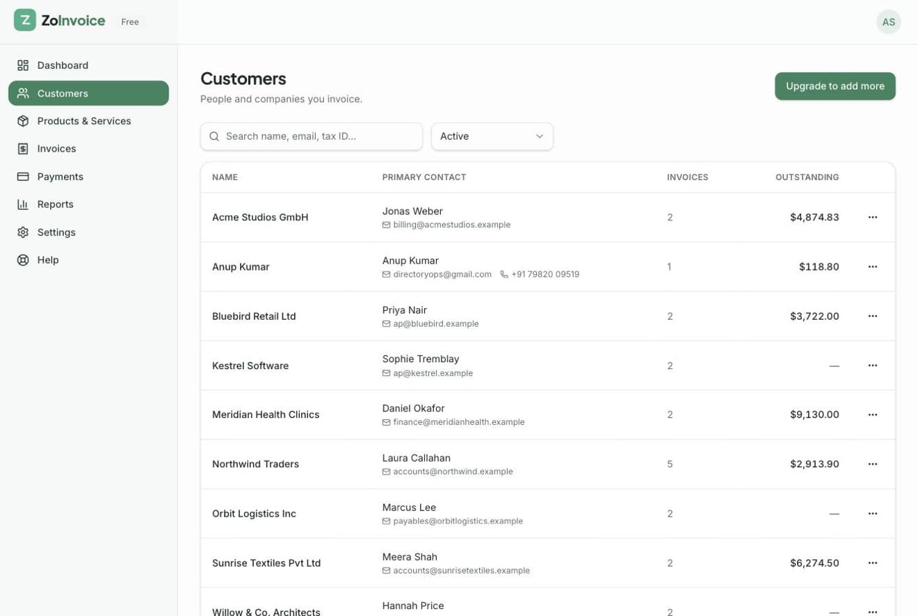
Task: Click Upgrade to add more button
Action: [835, 86]
